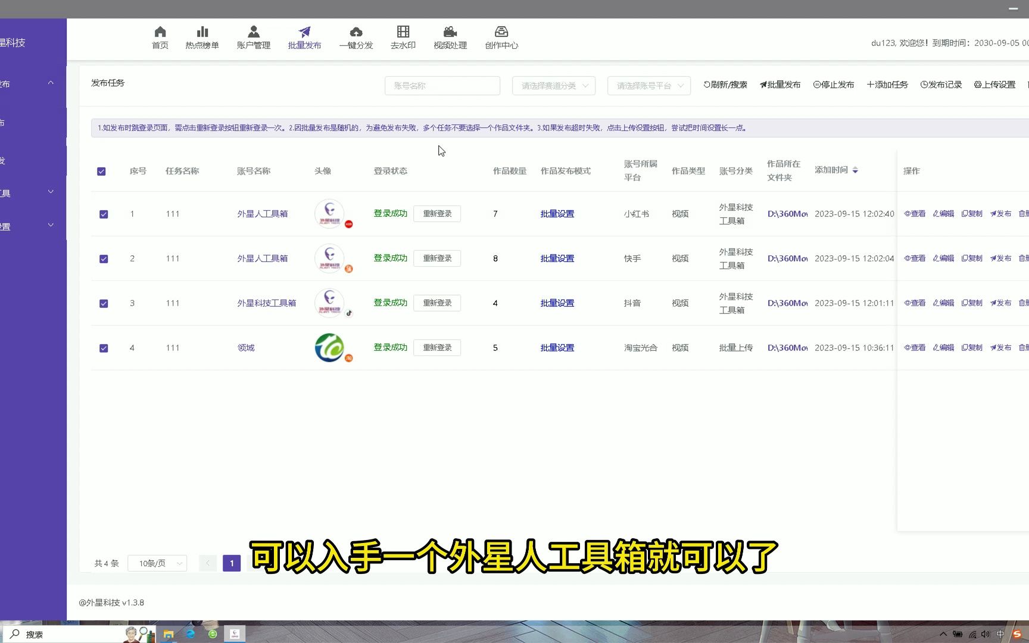Open 账户管理 account management
Image resolution: width=1029 pixels, height=643 pixels.
pos(253,38)
